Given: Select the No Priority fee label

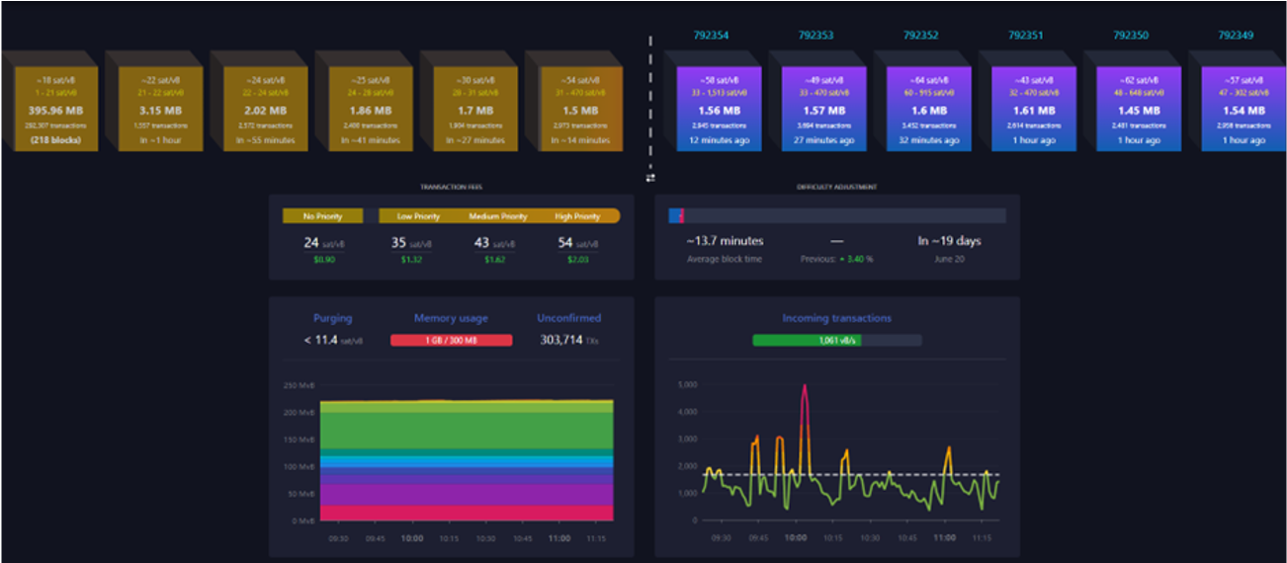Looking at the screenshot, I should (322, 216).
